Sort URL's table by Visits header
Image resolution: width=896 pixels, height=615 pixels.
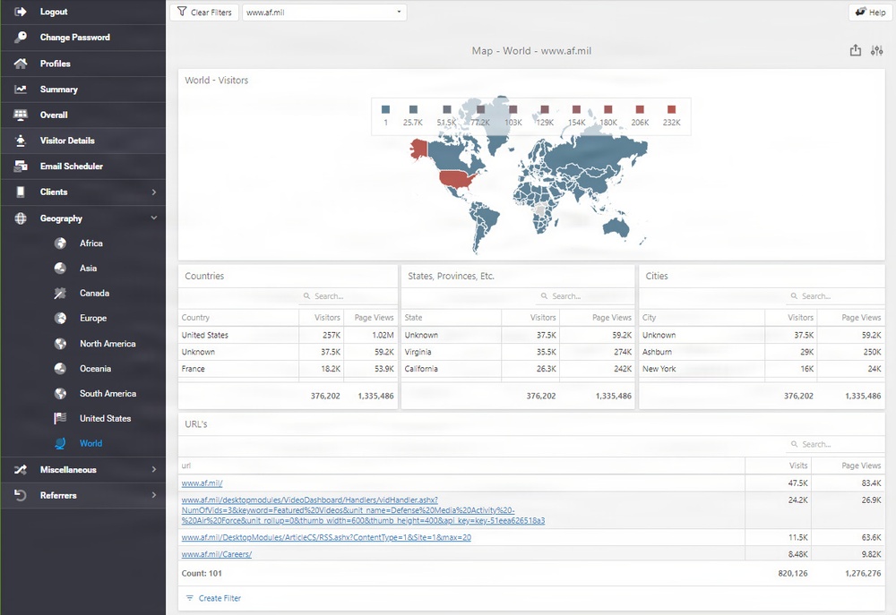(x=798, y=466)
